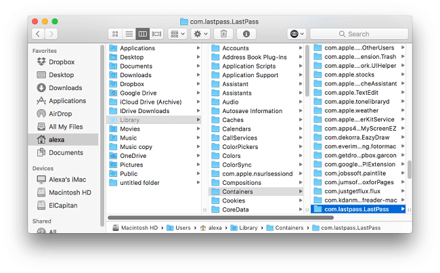440x273 pixels.
Task: Select the Accounts folder
Action: 256,48
